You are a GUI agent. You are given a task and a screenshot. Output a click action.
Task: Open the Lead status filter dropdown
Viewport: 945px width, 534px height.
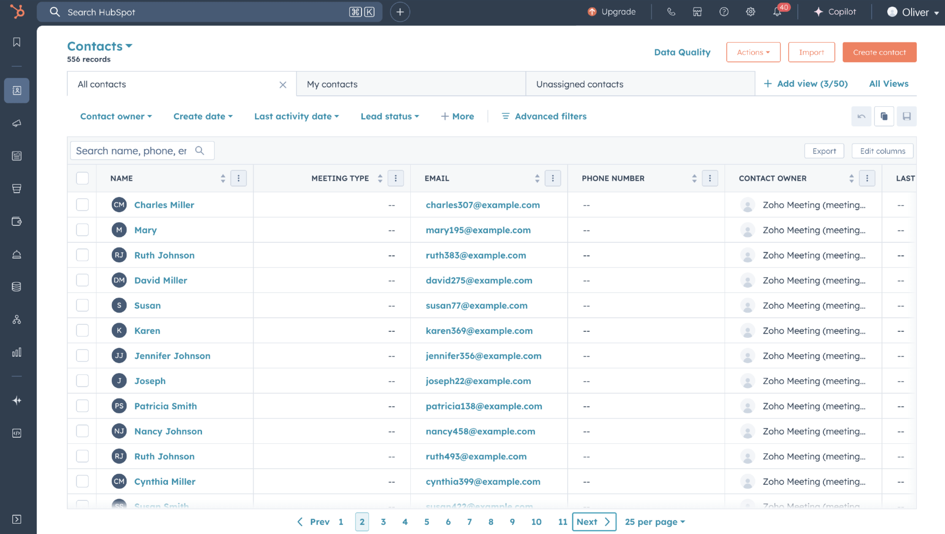tap(389, 116)
